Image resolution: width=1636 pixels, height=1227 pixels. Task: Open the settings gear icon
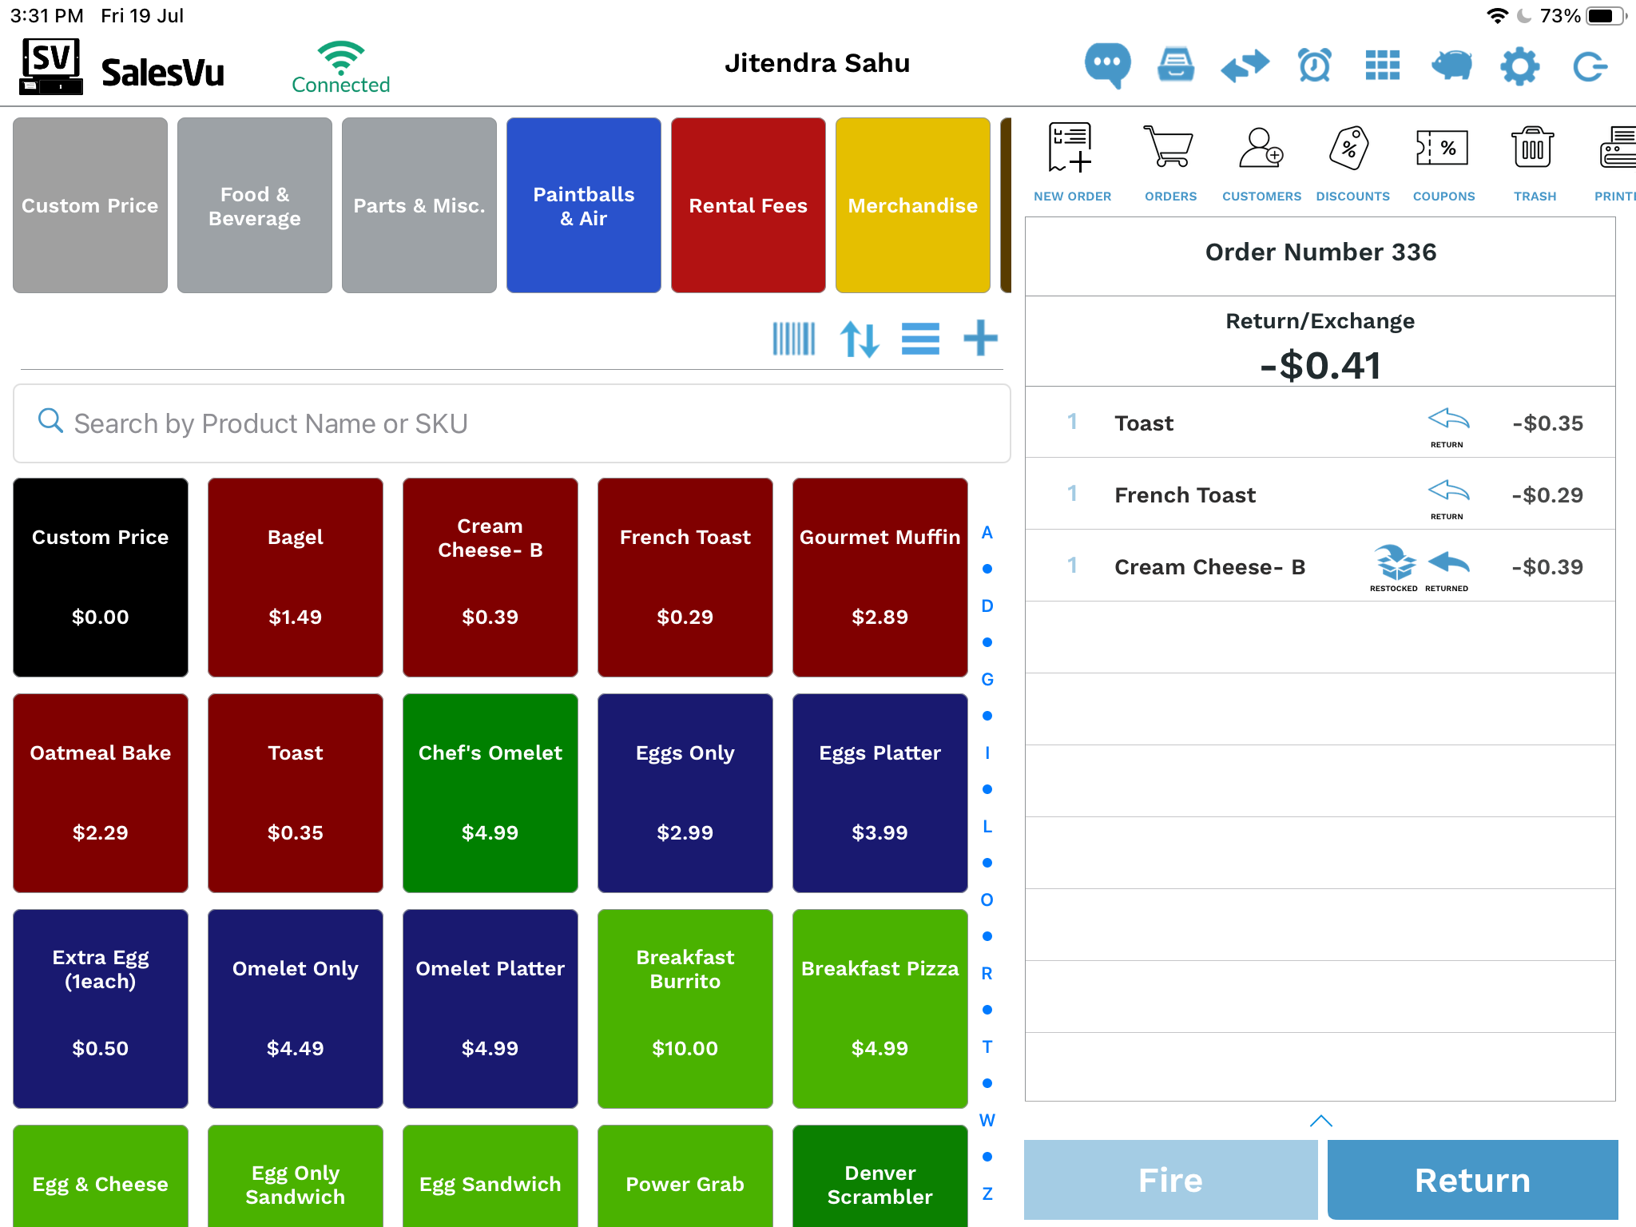[1519, 66]
